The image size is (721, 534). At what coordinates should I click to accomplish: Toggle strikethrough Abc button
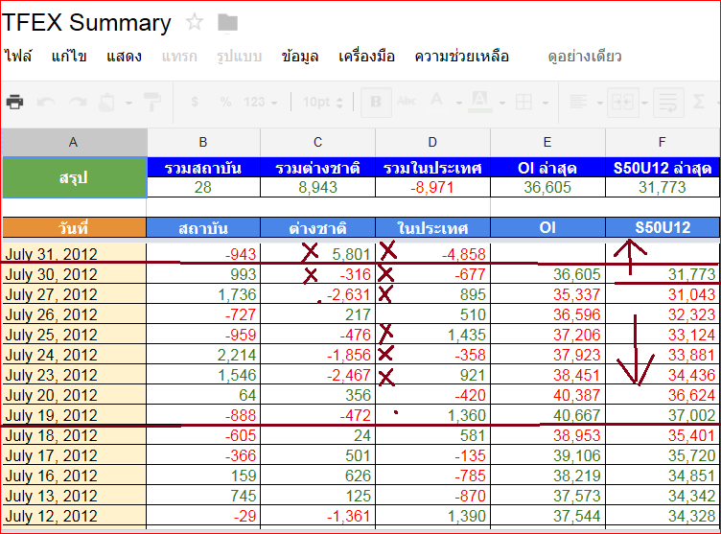coord(407,101)
